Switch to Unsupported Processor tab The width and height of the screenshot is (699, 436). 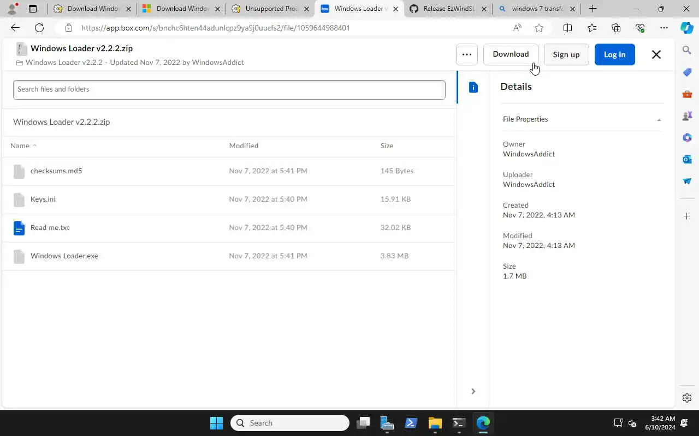(269, 9)
